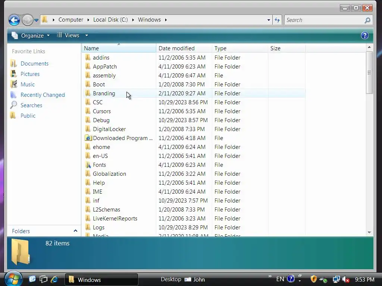
Task: Open Recently Changed in Favorite Links
Action: (43, 95)
